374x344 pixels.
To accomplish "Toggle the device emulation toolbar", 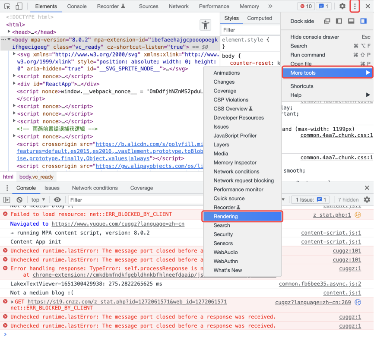I will [x=18, y=6].
